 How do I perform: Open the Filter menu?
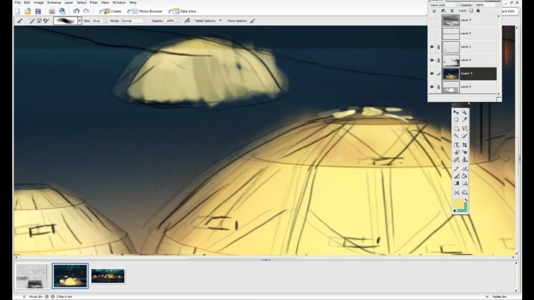(x=94, y=2)
